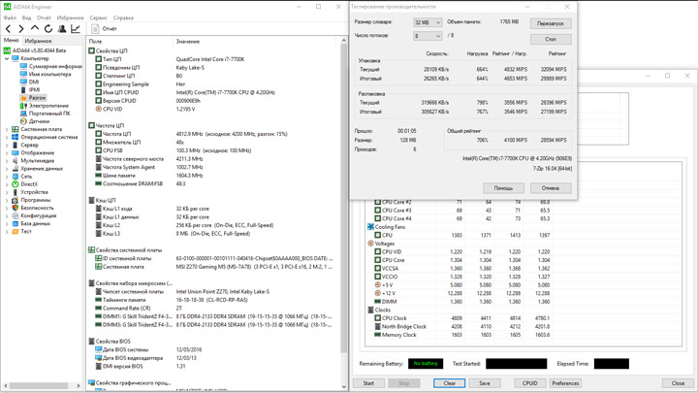Click the user profile toolbar icon
This screenshot has width=698, height=393.
62,29
